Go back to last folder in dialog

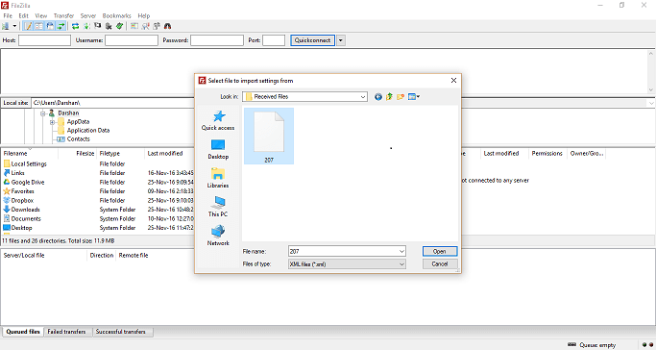click(x=378, y=97)
